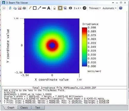Open help with question mark button

coord(121,8)
